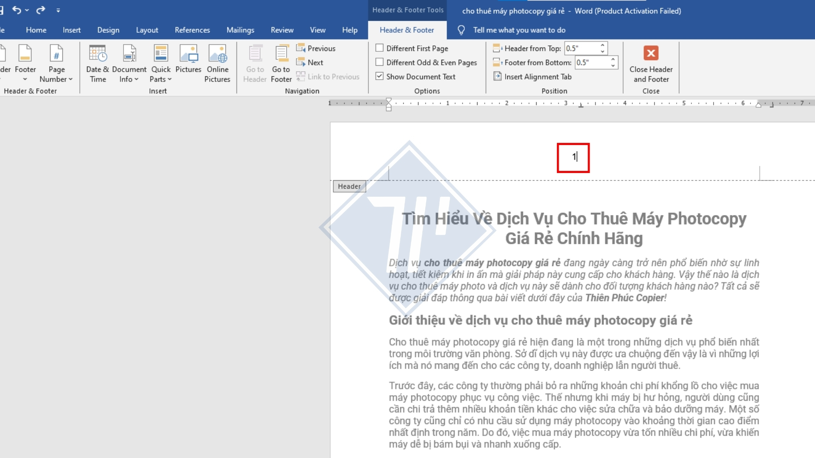
Task: Uncheck Show Document Text
Action: (379, 76)
